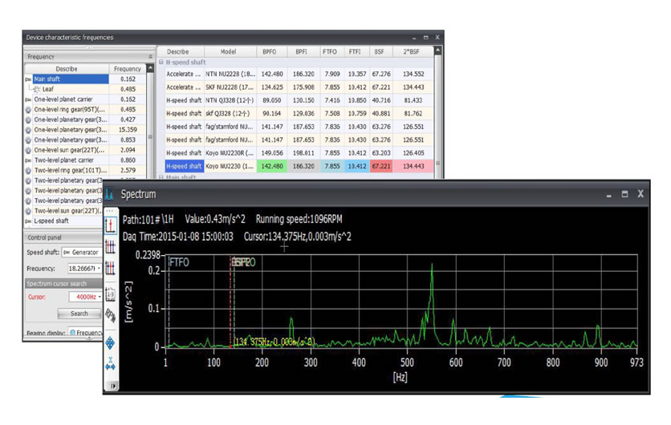Click the shaft icon beside Main shaft
Image resolution: width=671 pixels, height=425 pixels.
pos(28,79)
